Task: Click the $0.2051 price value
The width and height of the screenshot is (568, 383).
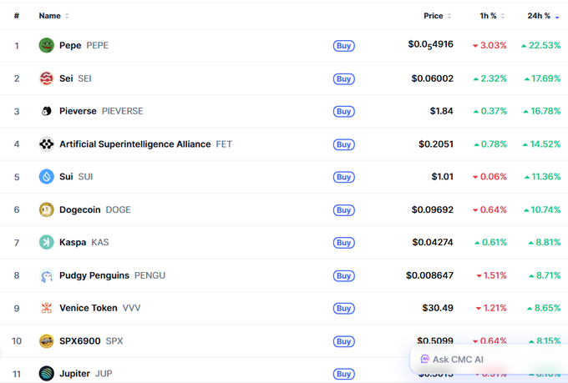Action: click(436, 144)
